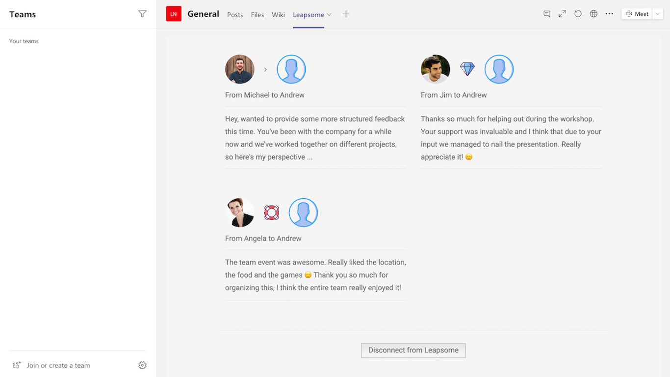Open tab in website globe icon
The height and width of the screenshot is (377, 670).
593,14
